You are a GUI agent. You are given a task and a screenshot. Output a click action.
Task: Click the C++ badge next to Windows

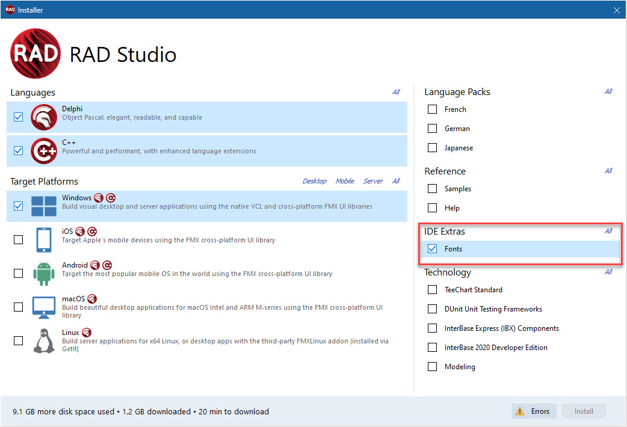[111, 198]
